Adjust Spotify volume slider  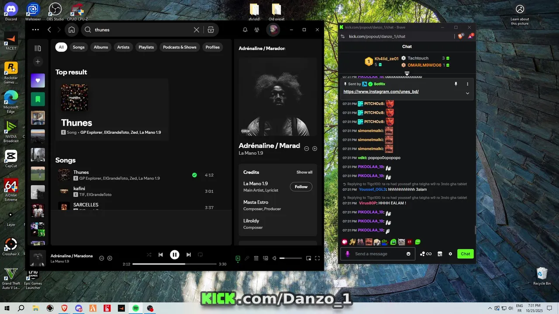point(290,258)
